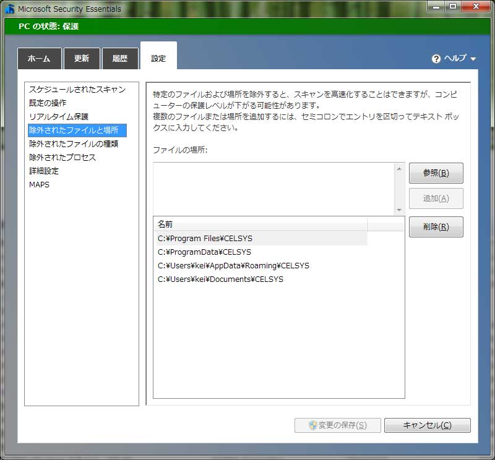The height and width of the screenshot is (460, 495).
Task: Open the ヘルプ dropdown arrow
Action: [473, 59]
